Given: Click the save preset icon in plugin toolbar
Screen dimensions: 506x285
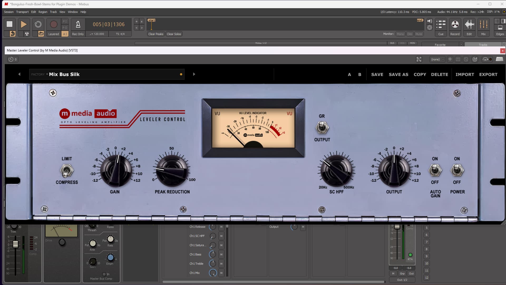Looking at the screenshot, I should 458,59.
